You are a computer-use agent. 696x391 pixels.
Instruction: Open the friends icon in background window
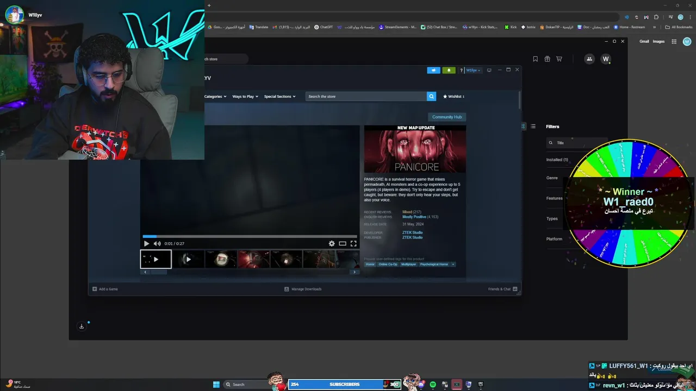point(589,59)
